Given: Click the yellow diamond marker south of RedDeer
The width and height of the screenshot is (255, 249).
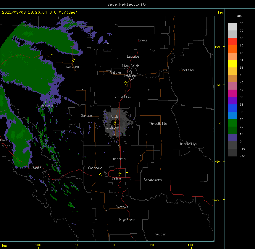Looking at the screenshot, I should point(126,83).
